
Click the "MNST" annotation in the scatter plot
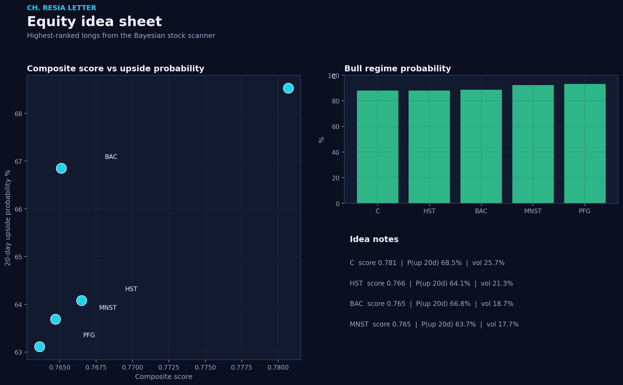(108, 308)
